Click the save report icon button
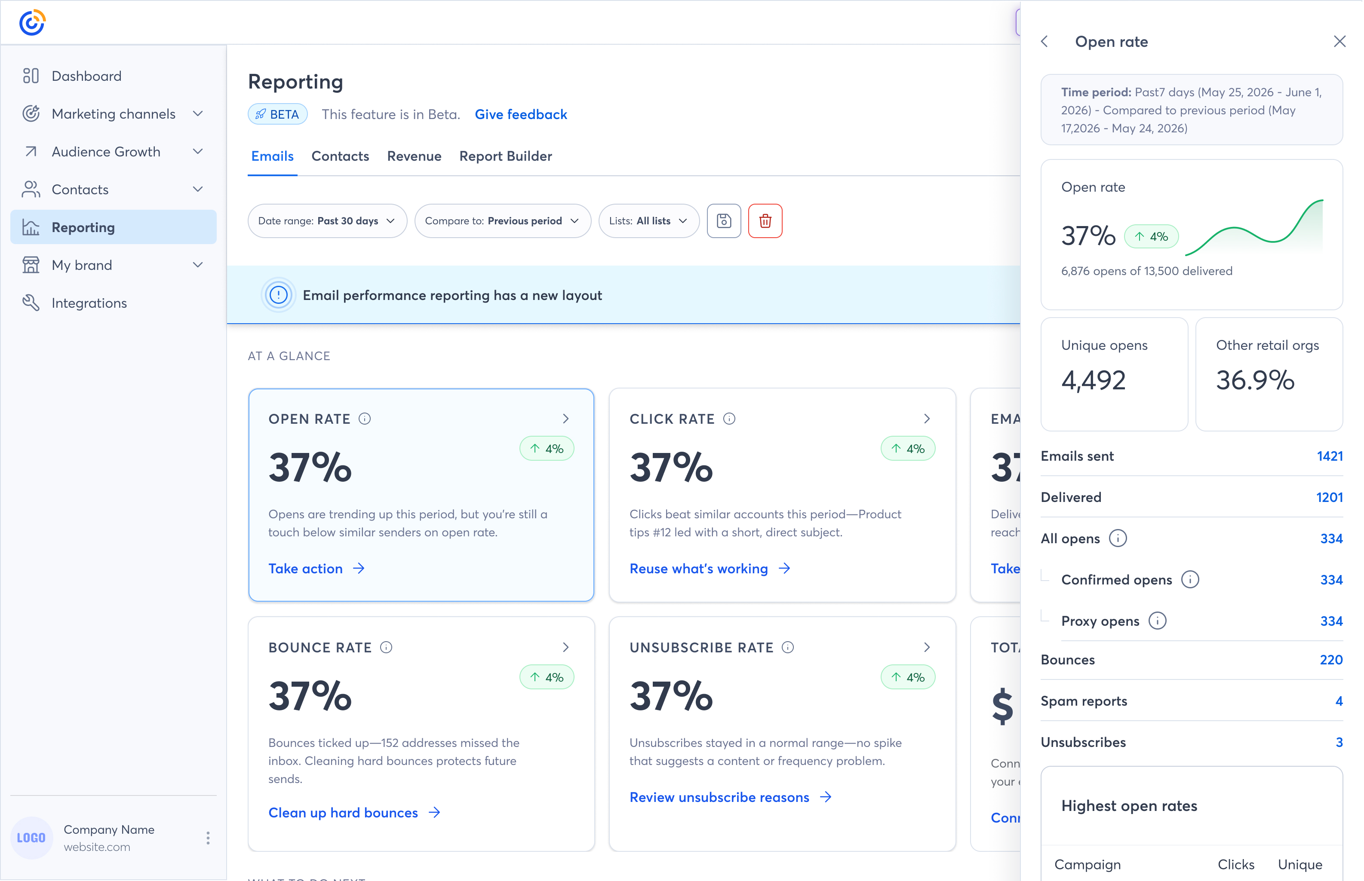The height and width of the screenshot is (881, 1364). click(x=724, y=221)
